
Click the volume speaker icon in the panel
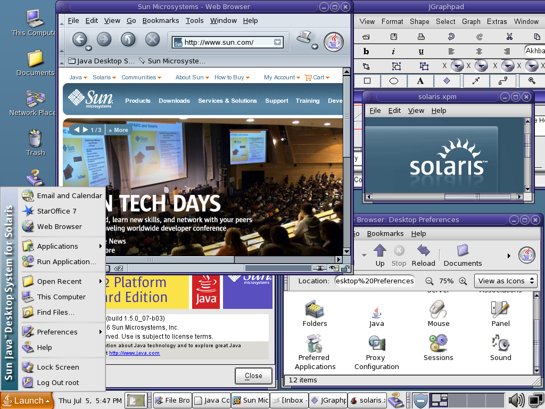[x=516, y=400]
